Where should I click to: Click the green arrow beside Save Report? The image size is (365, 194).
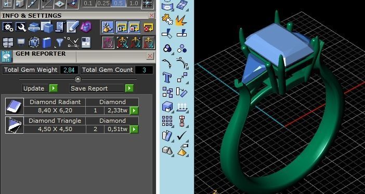click(129, 88)
